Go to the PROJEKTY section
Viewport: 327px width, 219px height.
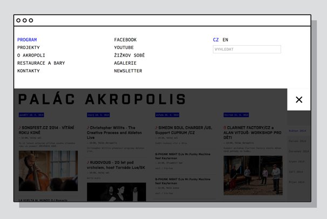point(29,47)
